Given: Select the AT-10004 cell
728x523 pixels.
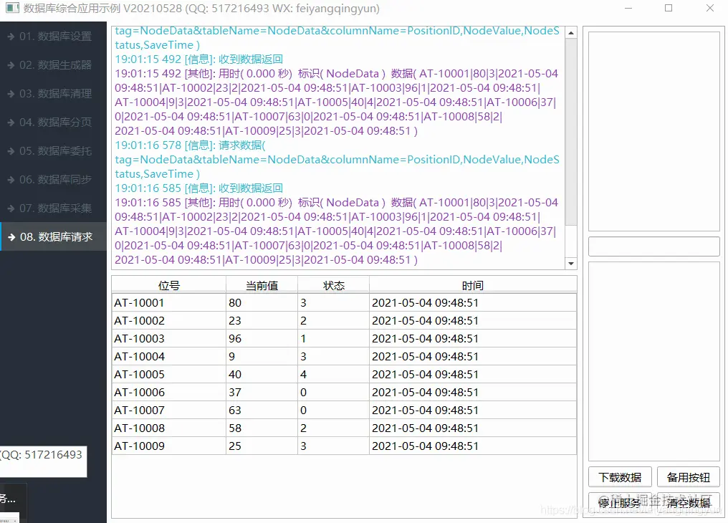Looking at the screenshot, I should tap(169, 356).
